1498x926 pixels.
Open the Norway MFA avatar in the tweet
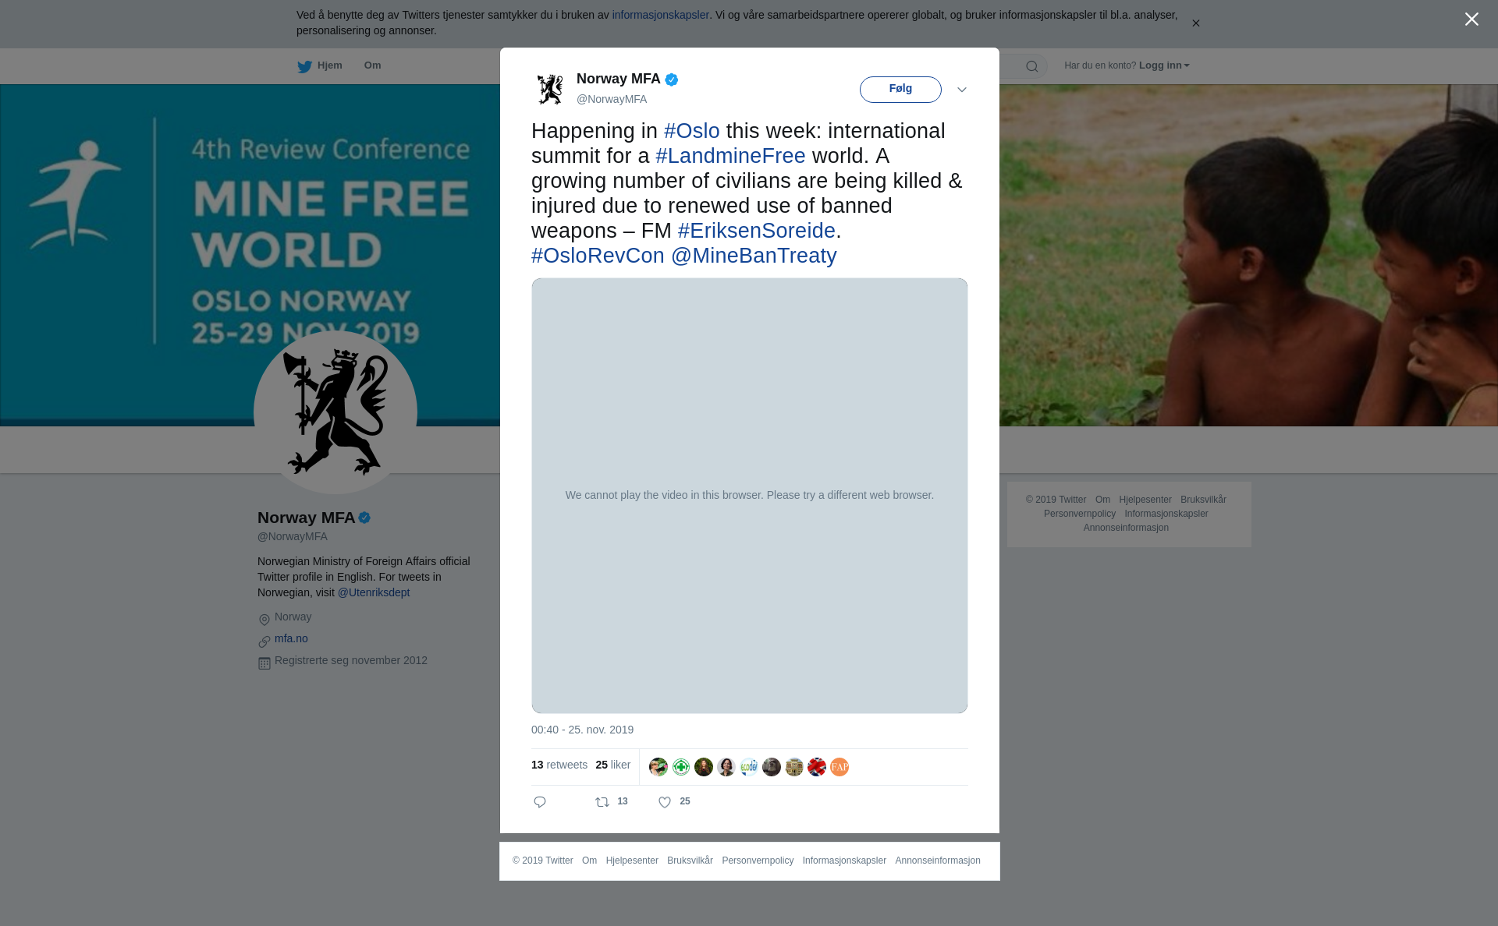point(550,89)
